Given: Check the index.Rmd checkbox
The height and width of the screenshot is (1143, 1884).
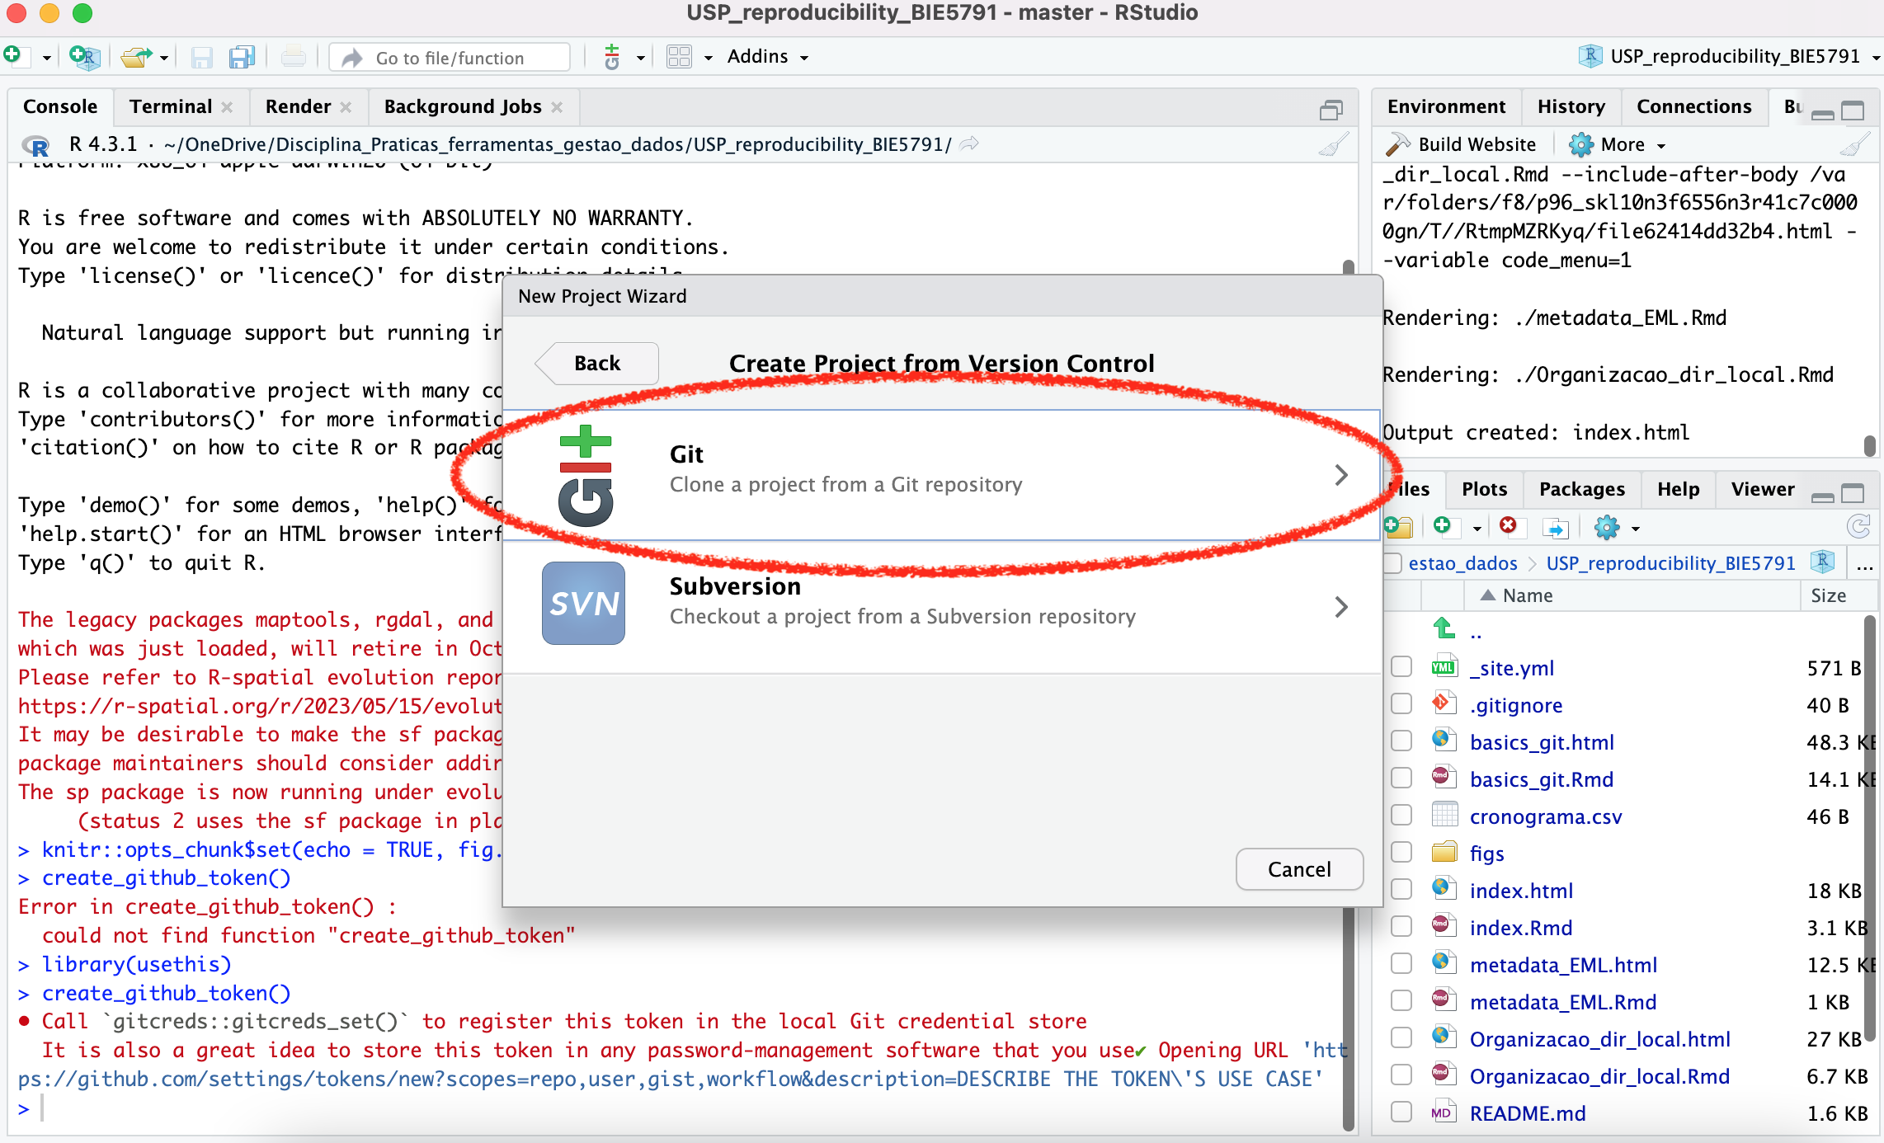Looking at the screenshot, I should [1401, 926].
